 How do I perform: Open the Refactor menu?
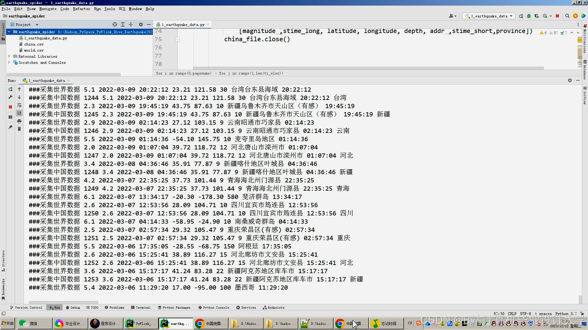pyautogui.click(x=81, y=9)
